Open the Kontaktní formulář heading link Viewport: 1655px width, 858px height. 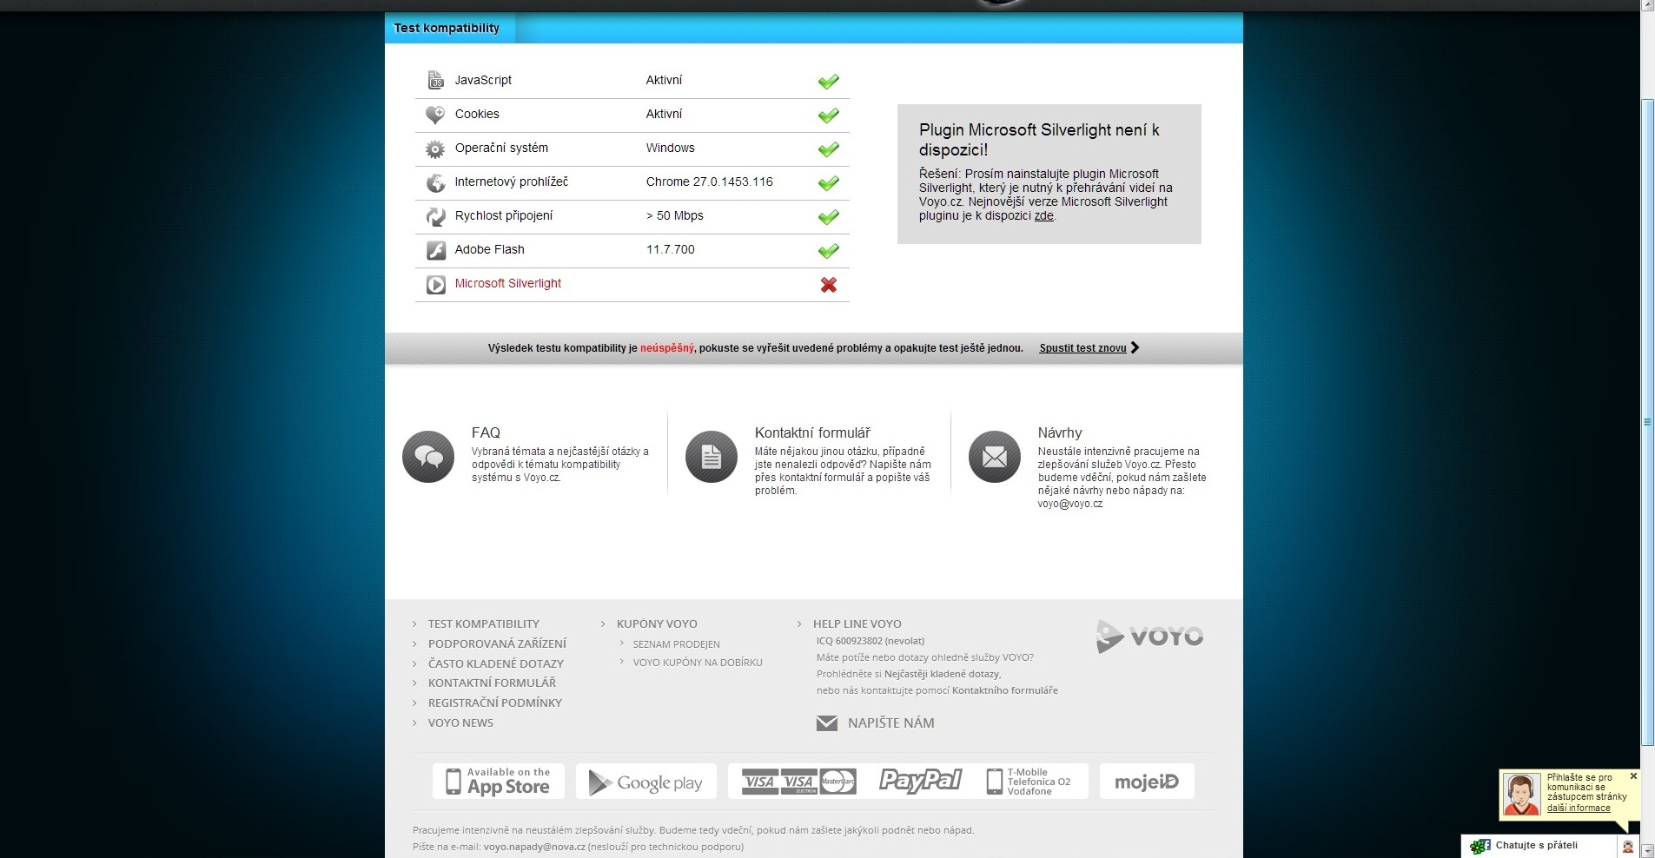click(812, 432)
